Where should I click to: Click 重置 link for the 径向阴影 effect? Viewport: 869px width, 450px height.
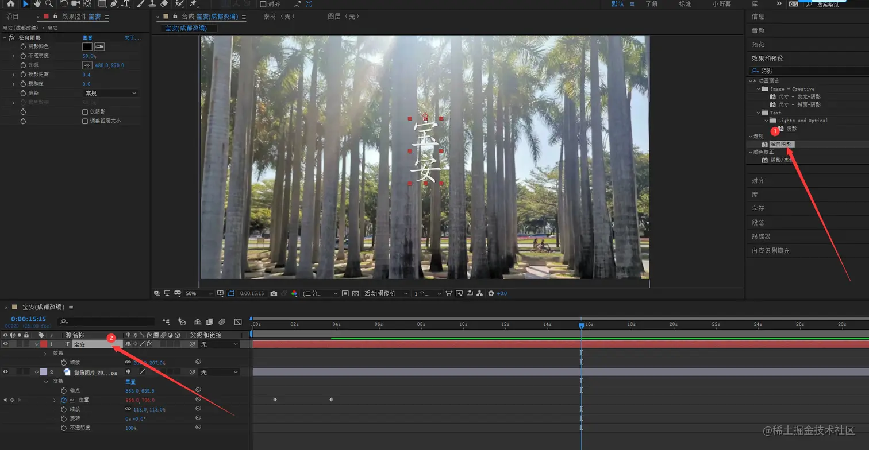point(87,38)
